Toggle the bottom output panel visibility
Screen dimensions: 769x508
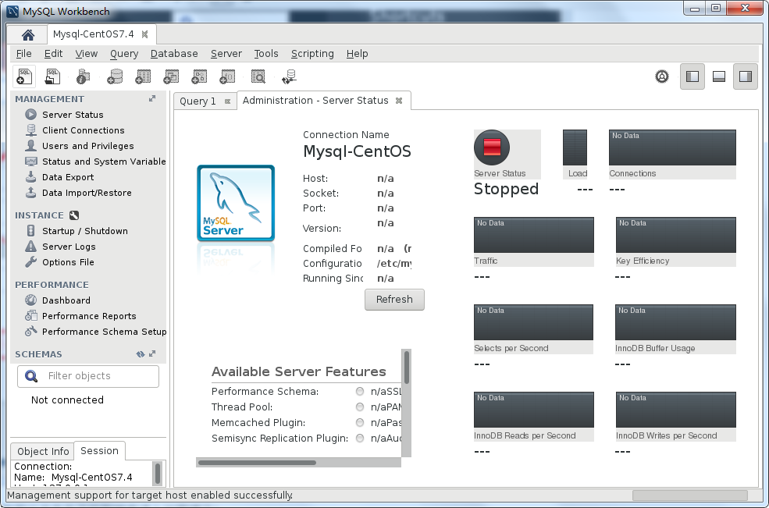point(719,76)
